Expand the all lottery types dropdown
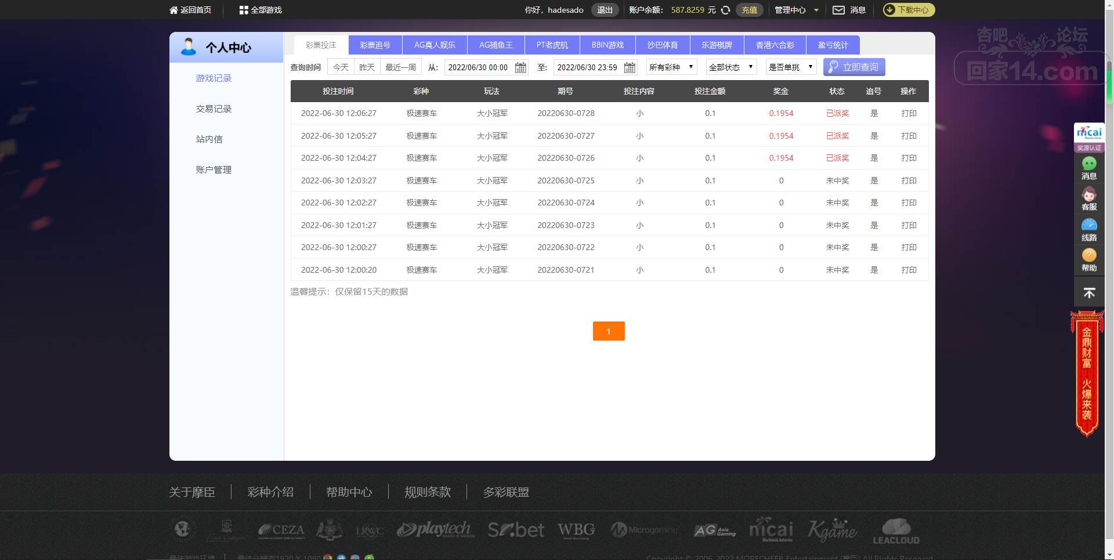 click(x=671, y=67)
